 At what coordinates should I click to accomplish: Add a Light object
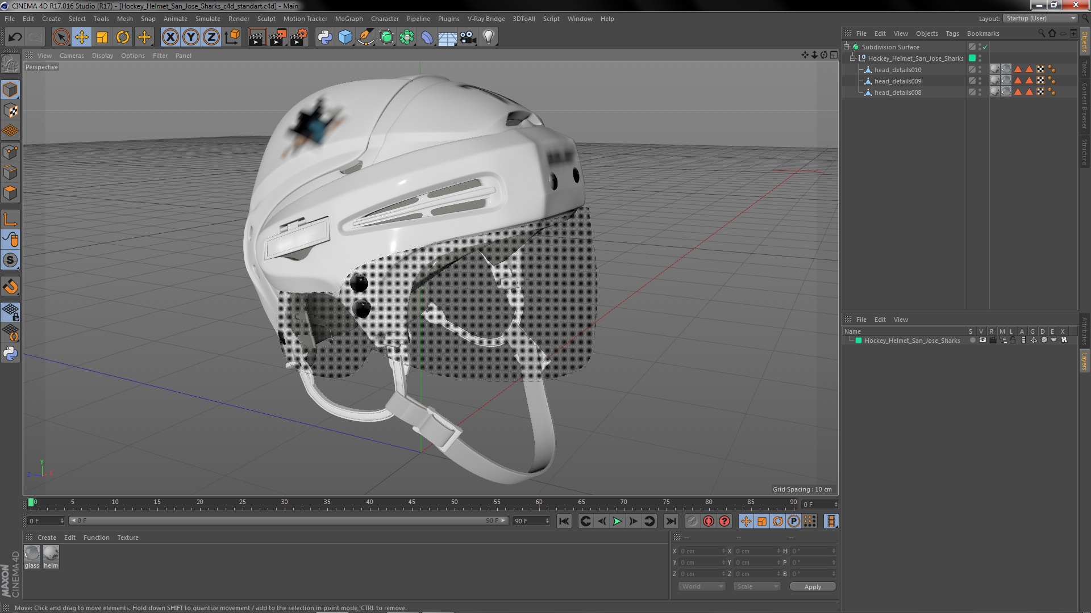[x=489, y=37]
